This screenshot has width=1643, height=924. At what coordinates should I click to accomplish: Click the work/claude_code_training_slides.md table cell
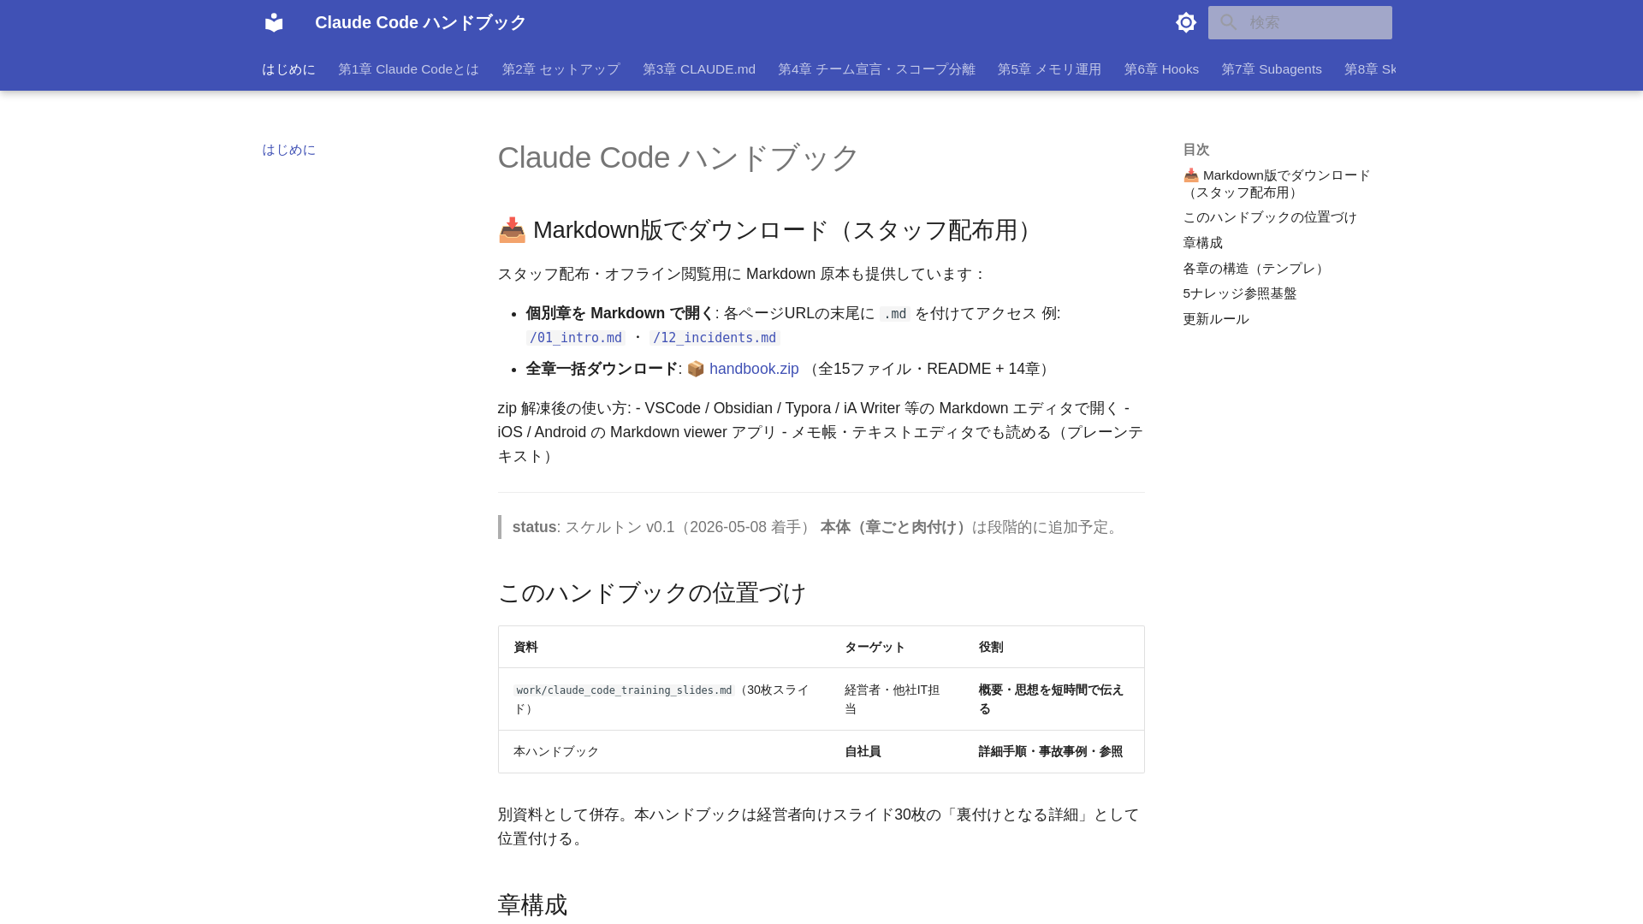point(663,699)
